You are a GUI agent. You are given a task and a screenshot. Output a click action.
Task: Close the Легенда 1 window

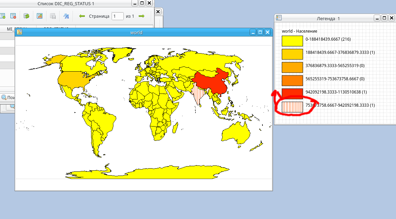pos(391,18)
